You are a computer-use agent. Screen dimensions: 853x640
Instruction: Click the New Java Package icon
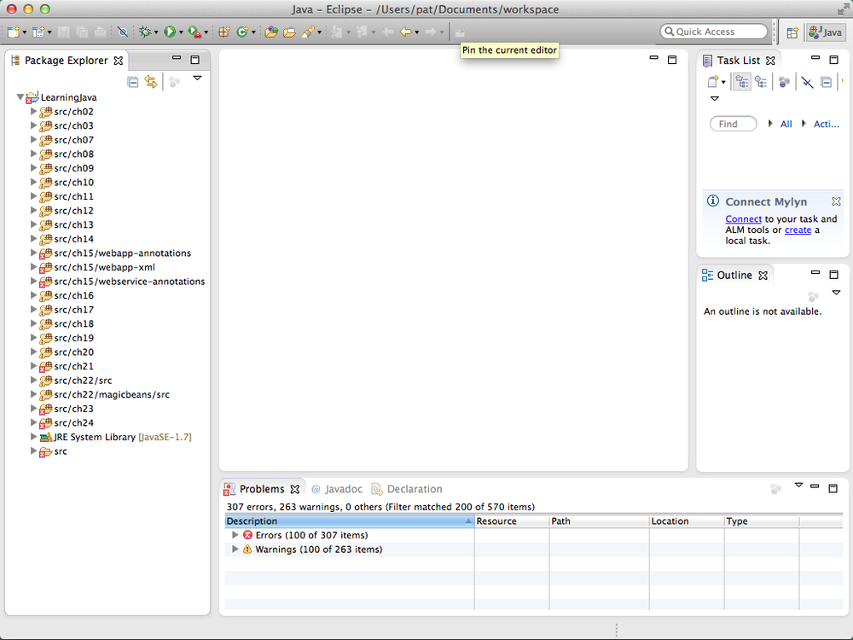[223, 32]
